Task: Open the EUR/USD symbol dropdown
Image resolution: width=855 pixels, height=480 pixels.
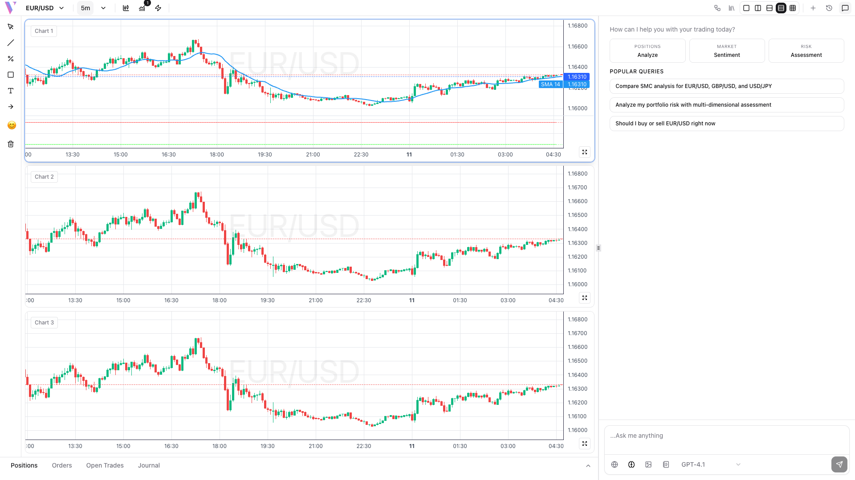Action: pos(45,8)
